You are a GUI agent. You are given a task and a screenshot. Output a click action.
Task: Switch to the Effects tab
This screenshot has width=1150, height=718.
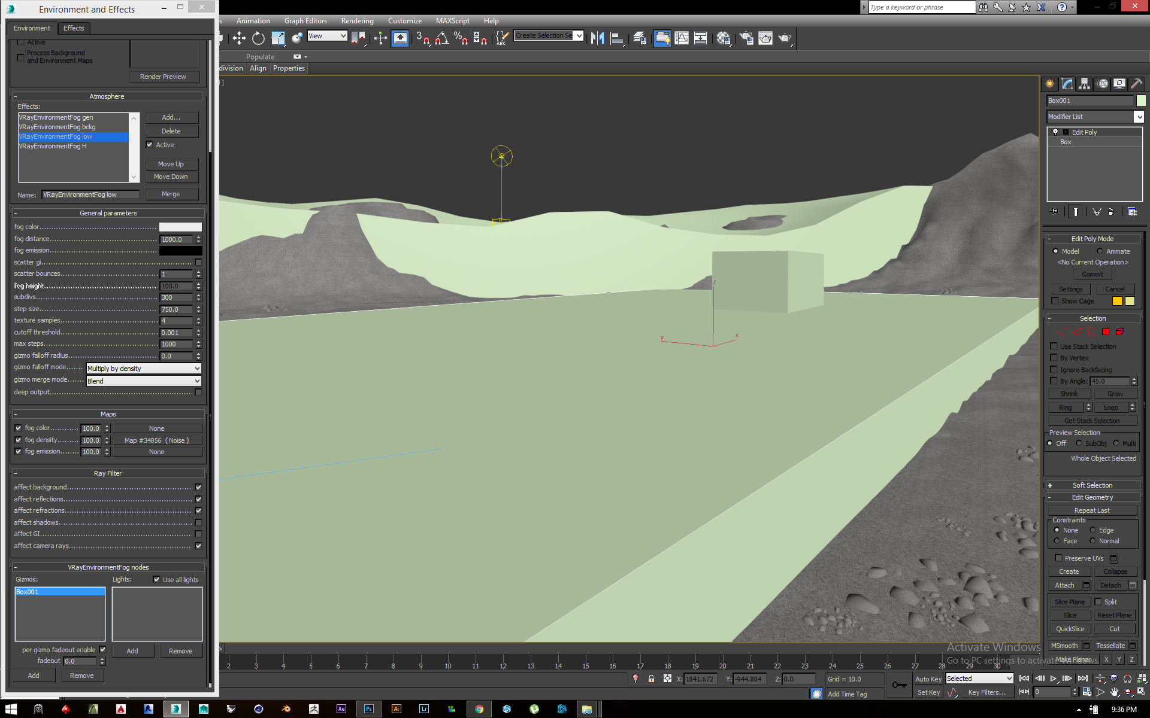click(x=74, y=28)
